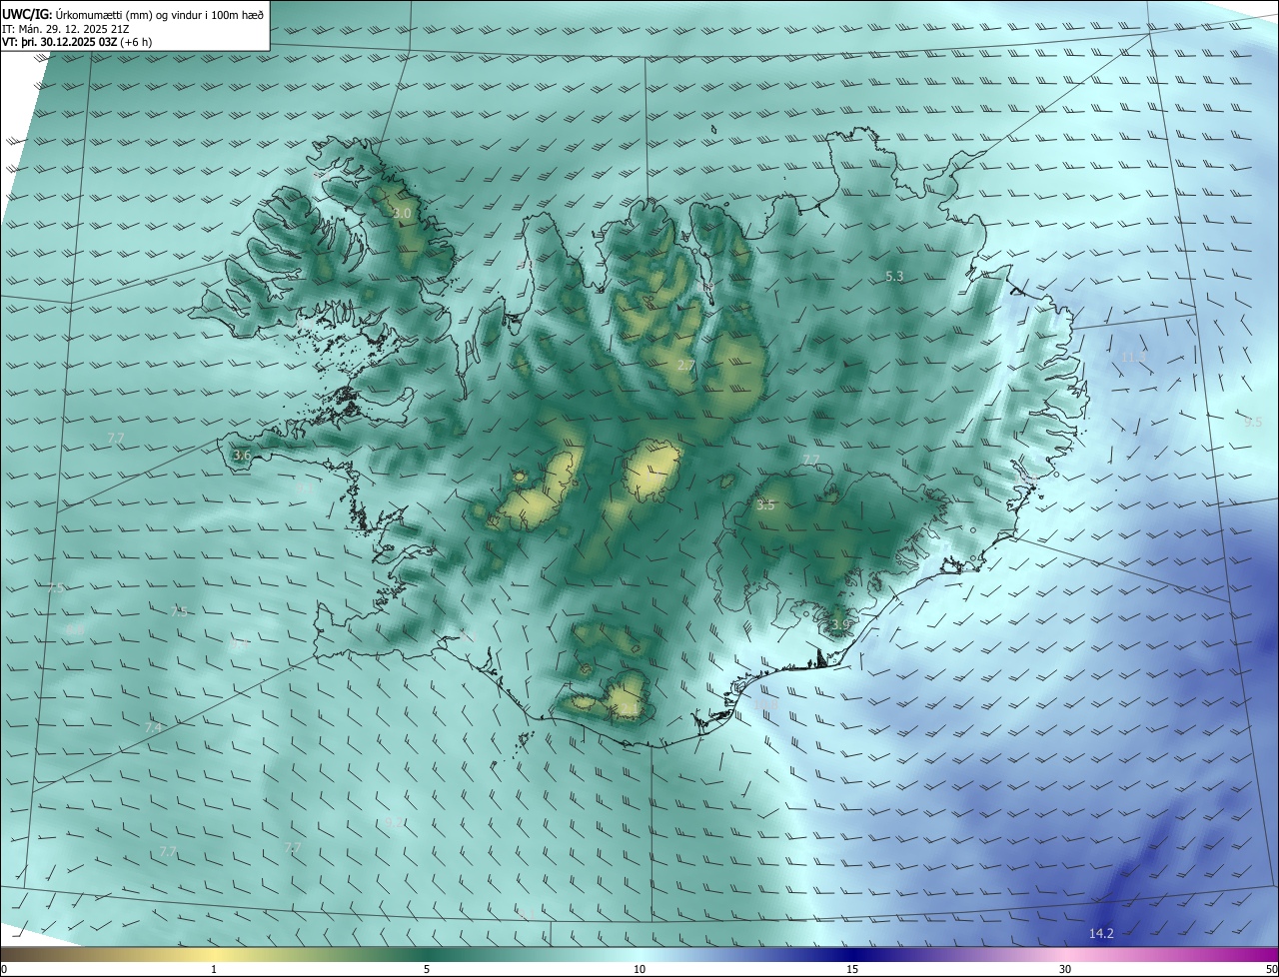1279x977 pixels.
Task: Click the 0 tick on the colour scale
Action: point(4,969)
